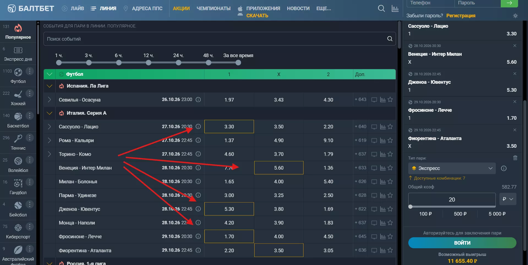Expand Сассуоло - Лацио match row

coord(49,127)
